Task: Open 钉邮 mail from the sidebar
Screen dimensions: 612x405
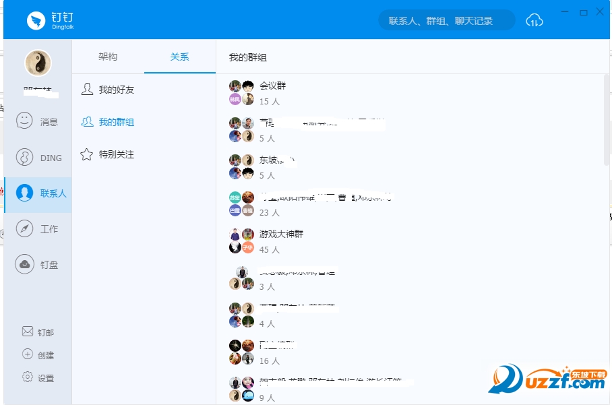Action: coord(38,332)
